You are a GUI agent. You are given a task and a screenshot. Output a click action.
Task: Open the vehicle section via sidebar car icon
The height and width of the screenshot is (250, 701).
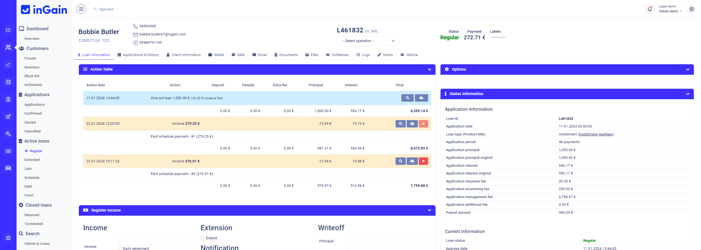8,168
